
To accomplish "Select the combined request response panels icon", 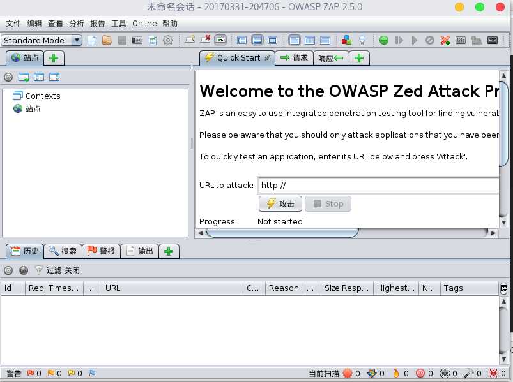I will pos(295,40).
